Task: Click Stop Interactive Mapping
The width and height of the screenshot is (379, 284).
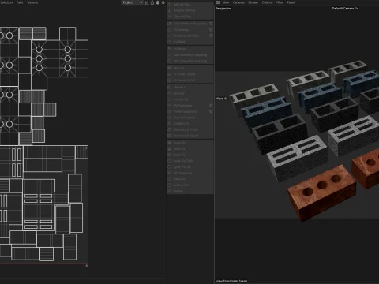Action: click(190, 61)
